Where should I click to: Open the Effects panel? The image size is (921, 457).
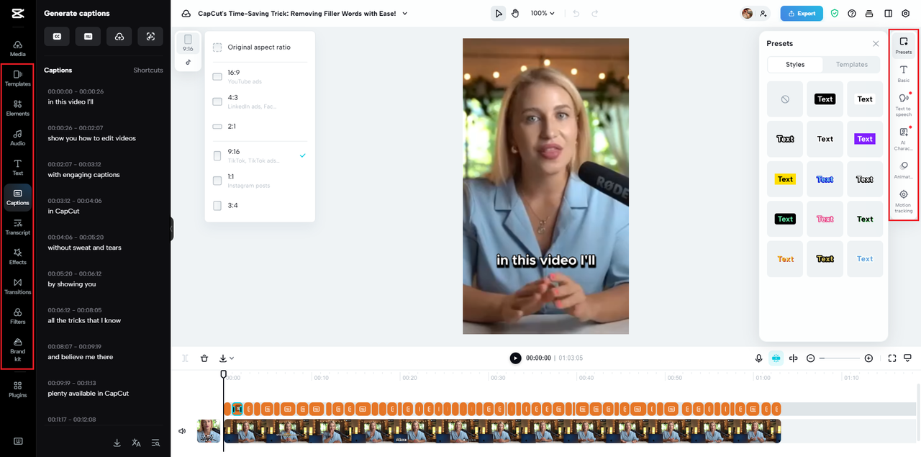point(18,256)
